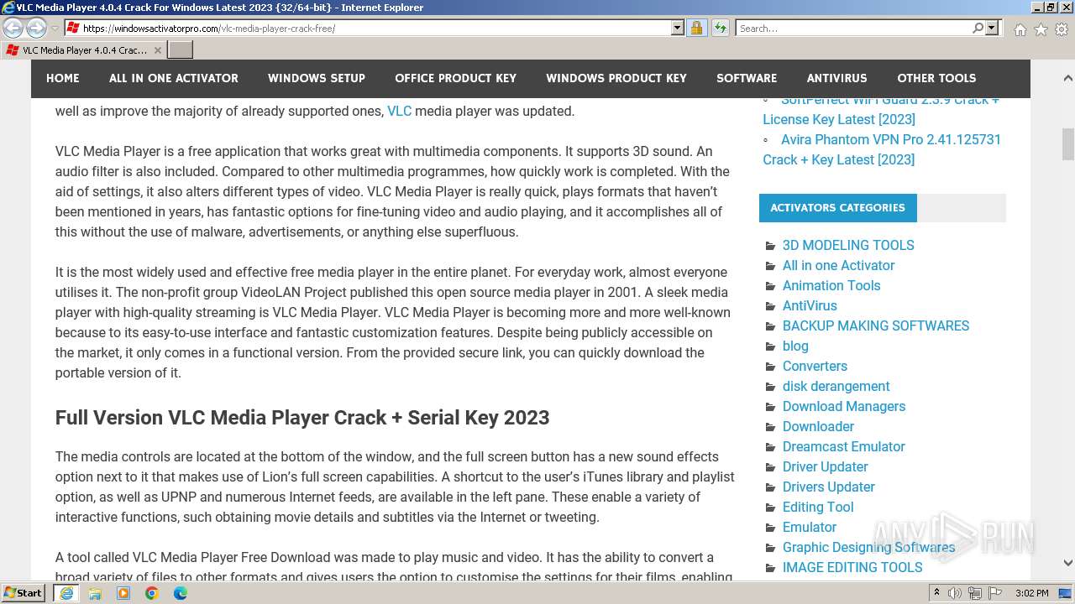The width and height of the screenshot is (1075, 604).
Task: Open File Explorer from taskbar
Action: [x=95, y=593]
